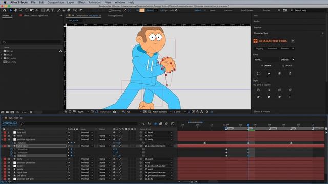Toggle visibility of pants layer
328x184 pixels.
(69, 169)
